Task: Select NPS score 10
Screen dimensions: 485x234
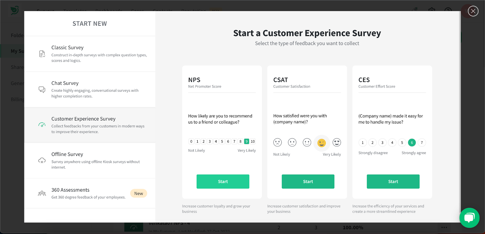Action: 253,141
